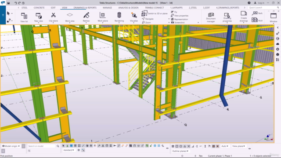The width and height of the screenshot is (281, 158).
Task: Click the Fly button
Action: (174, 12)
